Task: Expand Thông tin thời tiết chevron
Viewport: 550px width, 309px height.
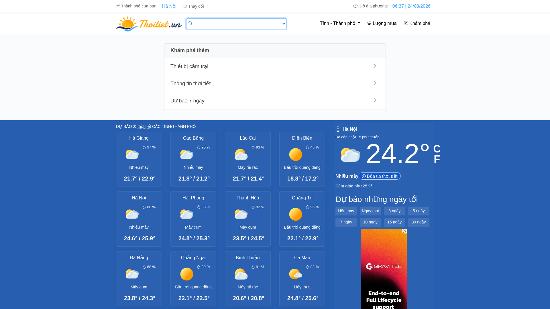Action: pyautogui.click(x=375, y=83)
